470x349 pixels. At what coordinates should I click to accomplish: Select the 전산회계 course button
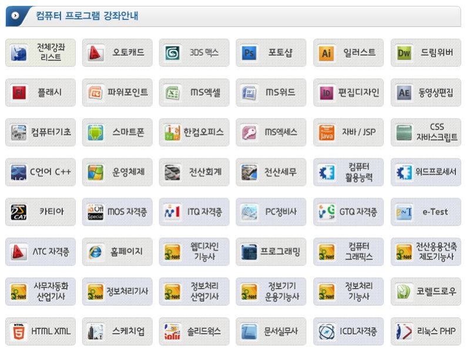pyautogui.click(x=194, y=172)
